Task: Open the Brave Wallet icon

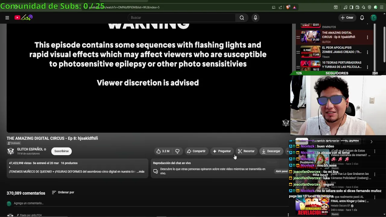Action: coord(357,7)
